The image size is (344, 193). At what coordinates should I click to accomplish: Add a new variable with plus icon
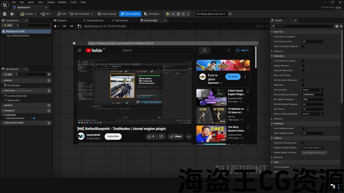49,111
